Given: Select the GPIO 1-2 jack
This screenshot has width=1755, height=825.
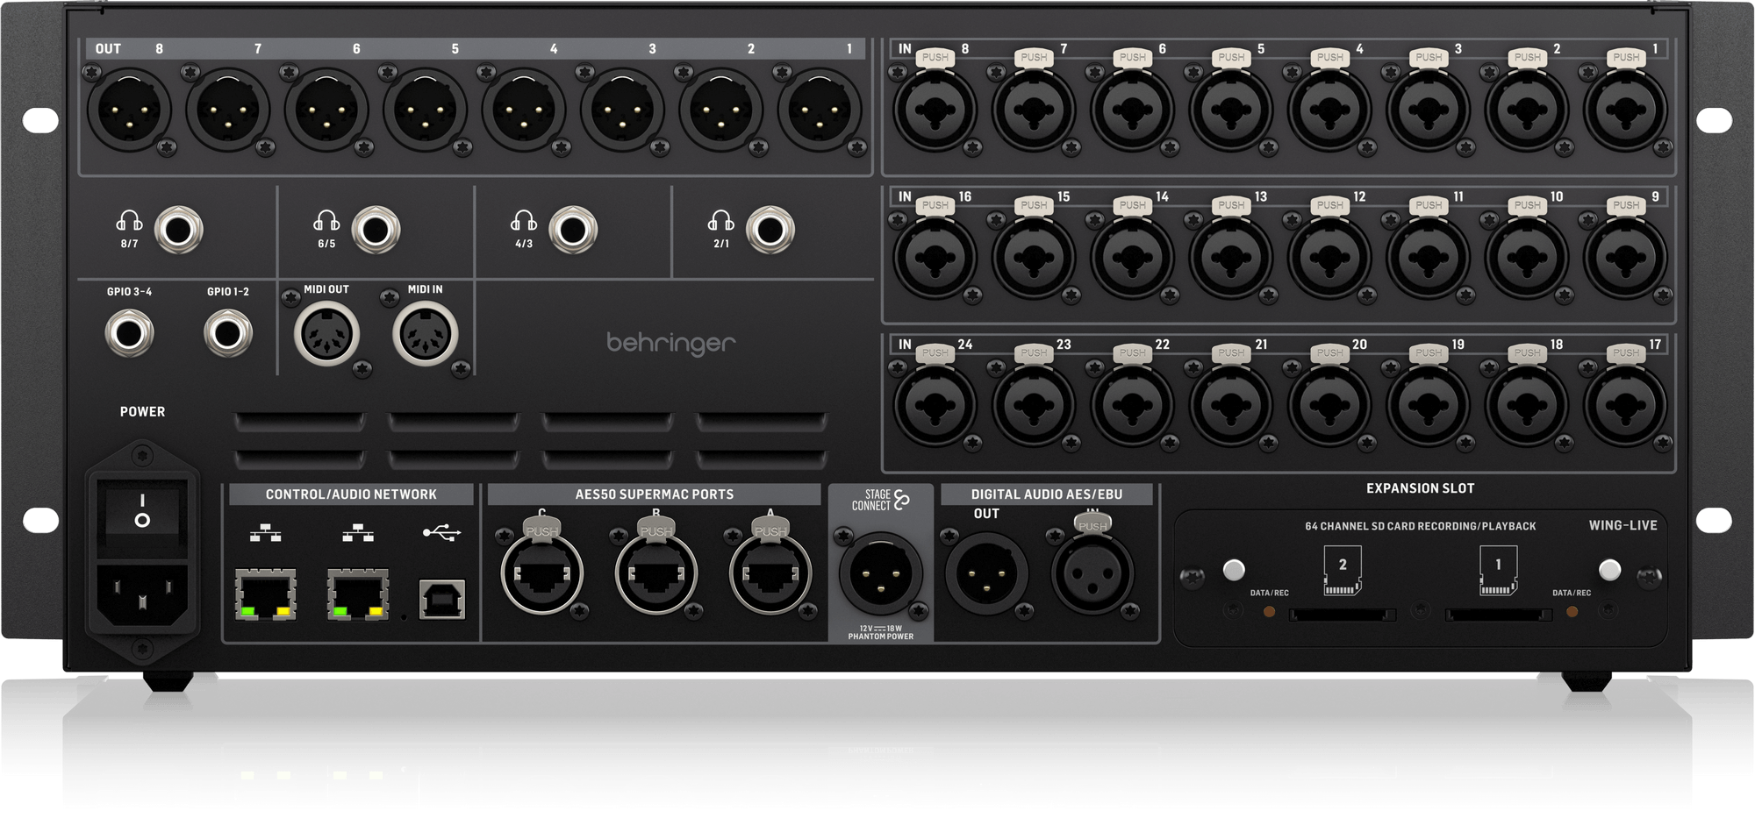Looking at the screenshot, I should pyautogui.click(x=227, y=334).
